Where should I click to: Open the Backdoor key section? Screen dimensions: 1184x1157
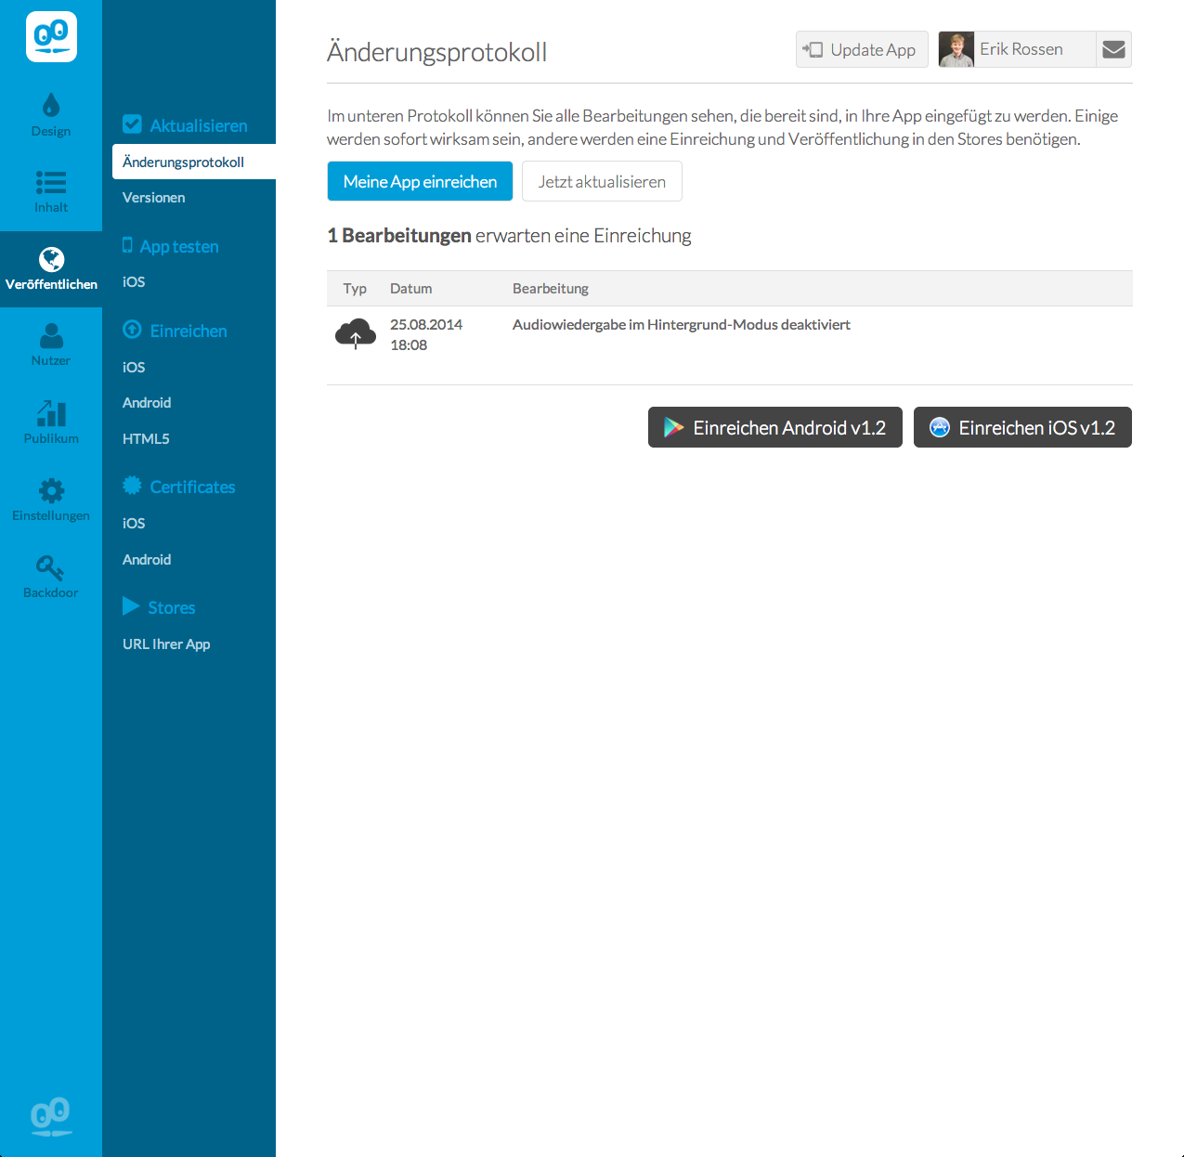click(x=51, y=577)
